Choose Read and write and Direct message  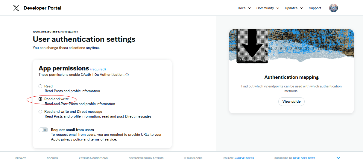(x=40, y=112)
